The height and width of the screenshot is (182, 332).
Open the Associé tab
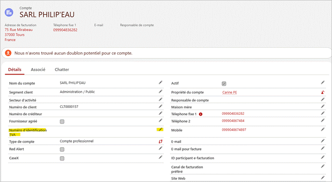[x=38, y=69]
